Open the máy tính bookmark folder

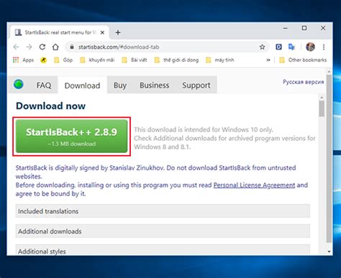[219, 60]
